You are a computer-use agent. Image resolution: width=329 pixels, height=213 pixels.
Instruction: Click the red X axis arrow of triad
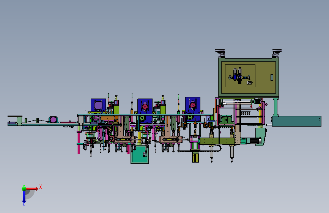click(32, 189)
